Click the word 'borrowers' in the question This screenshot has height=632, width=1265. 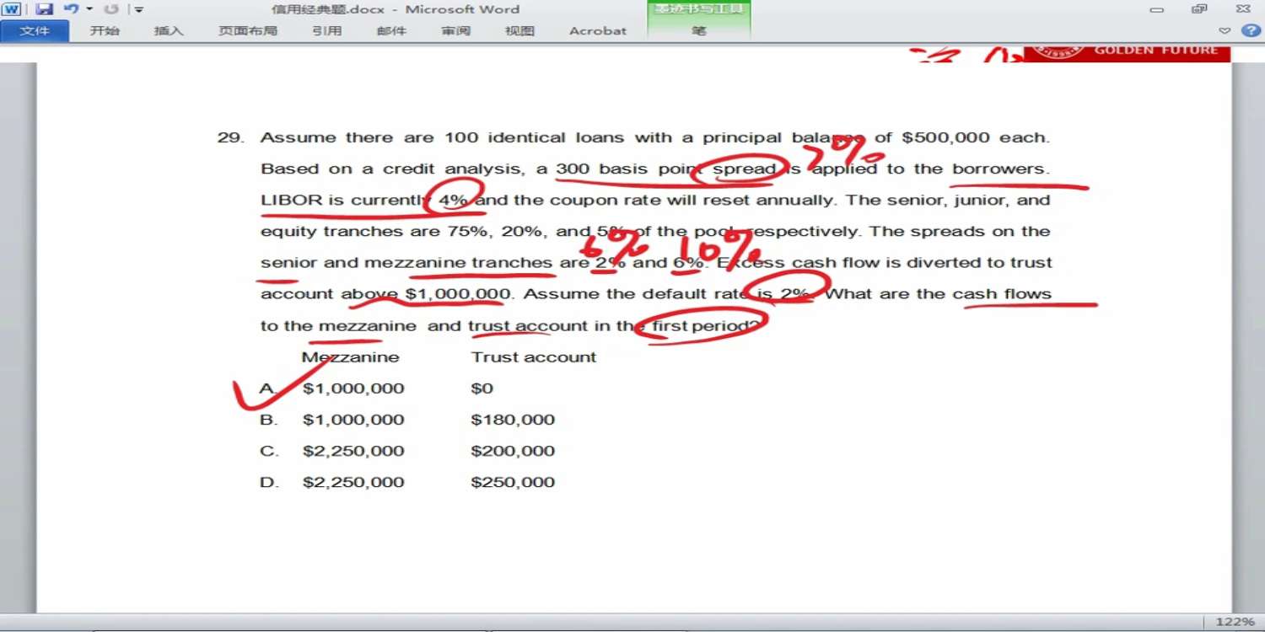(x=999, y=169)
